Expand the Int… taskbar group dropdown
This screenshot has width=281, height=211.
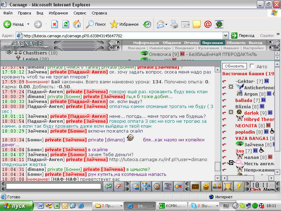153,206
